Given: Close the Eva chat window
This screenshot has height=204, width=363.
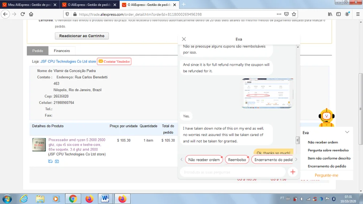Looking at the screenshot, I should click(x=184, y=39).
